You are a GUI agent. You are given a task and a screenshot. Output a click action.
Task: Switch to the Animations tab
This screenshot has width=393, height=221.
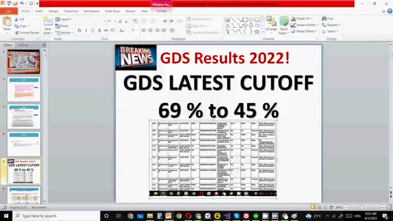91,11
